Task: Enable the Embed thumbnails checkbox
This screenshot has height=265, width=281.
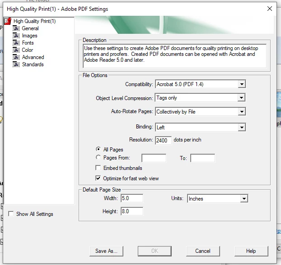Action: [x=98, y=168]
